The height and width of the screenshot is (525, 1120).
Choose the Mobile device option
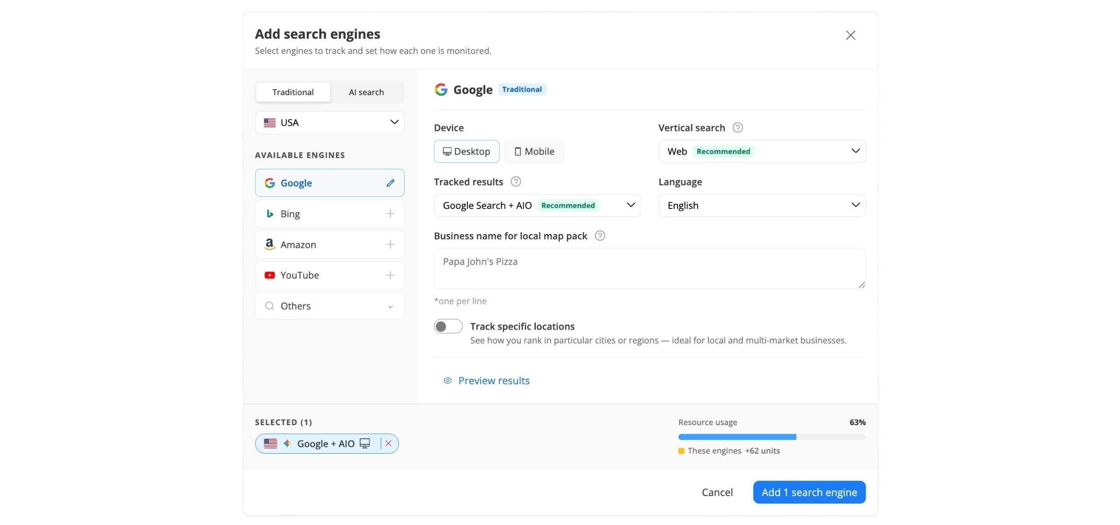[x=534, y=152]
